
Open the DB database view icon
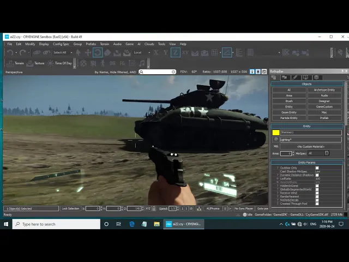(112, 63)
